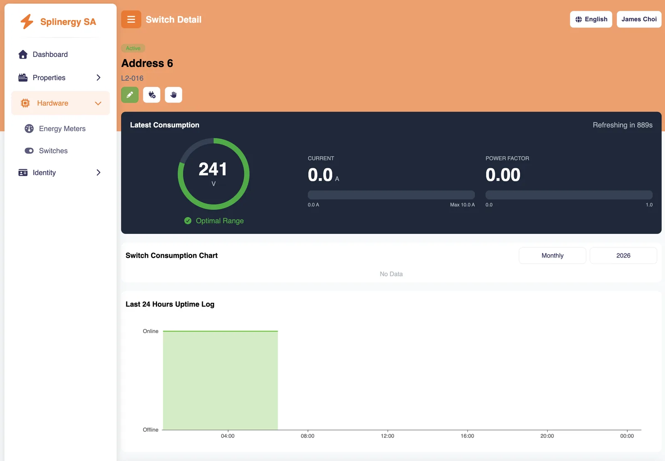Click the green online uptime area
Screen dimensions: 665x461
220,380
